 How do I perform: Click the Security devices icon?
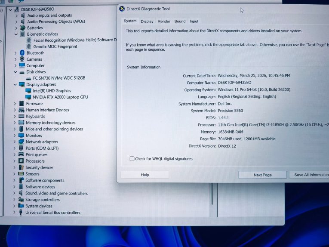pyautogui.click(x=21, y=167)
